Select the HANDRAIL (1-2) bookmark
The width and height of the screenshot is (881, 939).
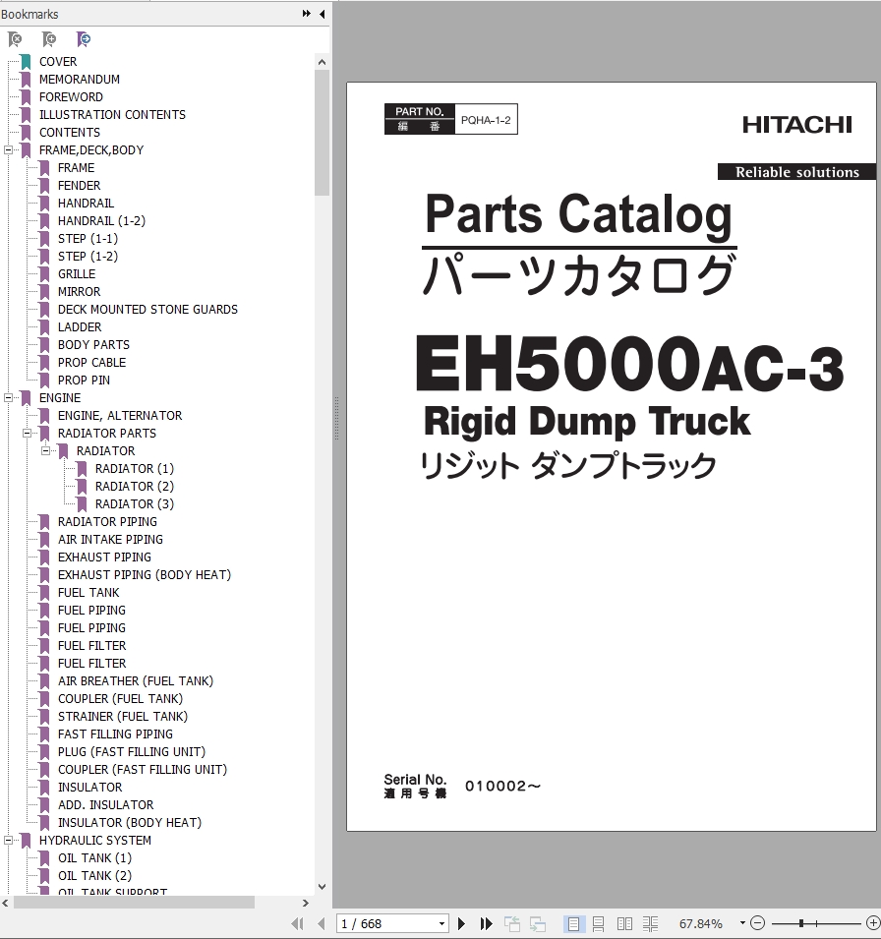[102, 221]
